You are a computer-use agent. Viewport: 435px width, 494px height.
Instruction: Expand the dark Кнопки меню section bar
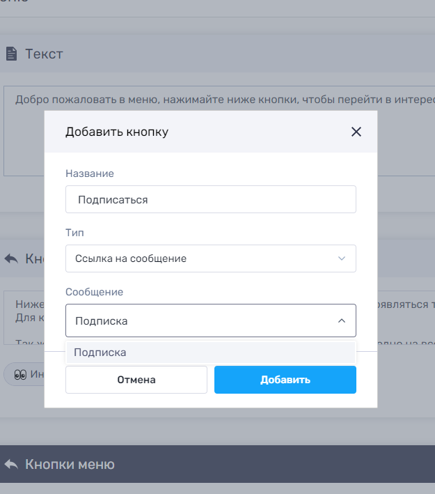click(x=217, y=464)
